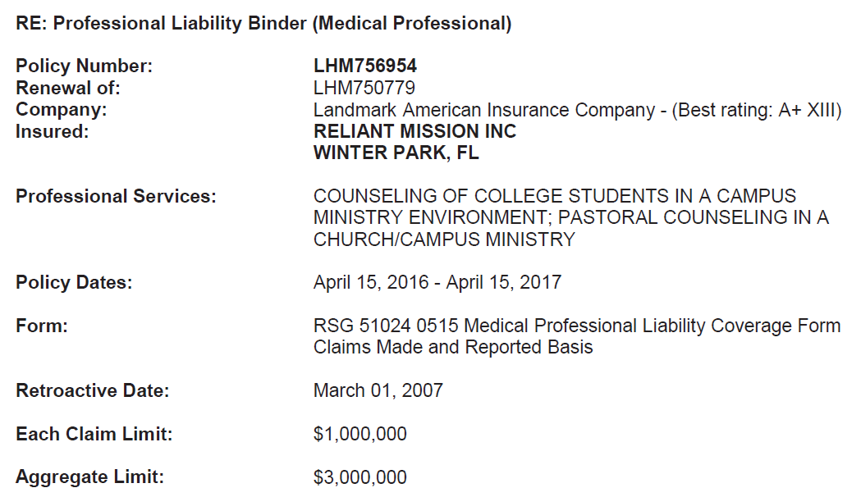Click the WINTER PARK, FL text
861x497 pixels.
396,153
